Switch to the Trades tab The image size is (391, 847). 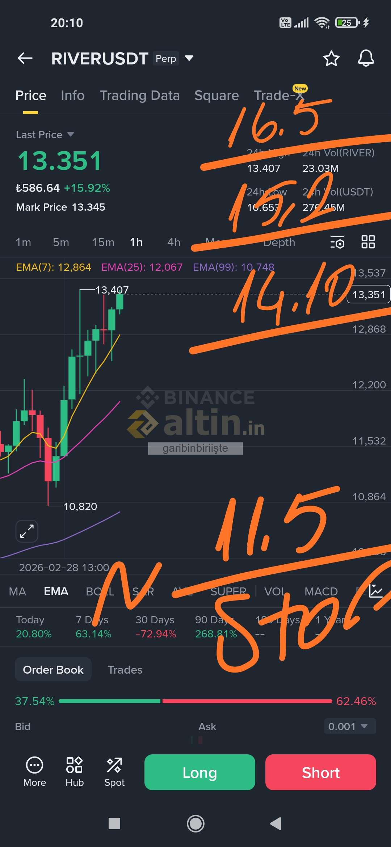tap(125, 670)
